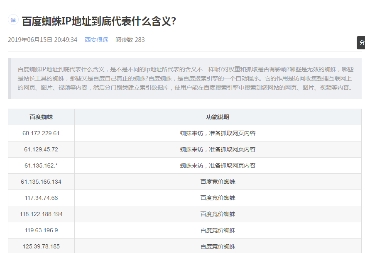Click description cell in the 61.129.45.72 row
This screenshot has height=253, width=365.
pyautogui.click(x=218, y=149)
